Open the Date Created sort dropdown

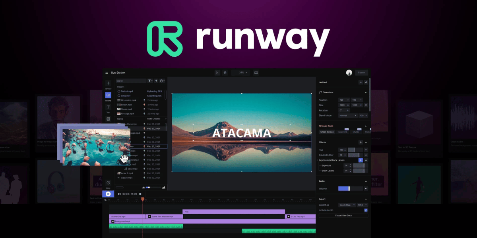(157, 119)
